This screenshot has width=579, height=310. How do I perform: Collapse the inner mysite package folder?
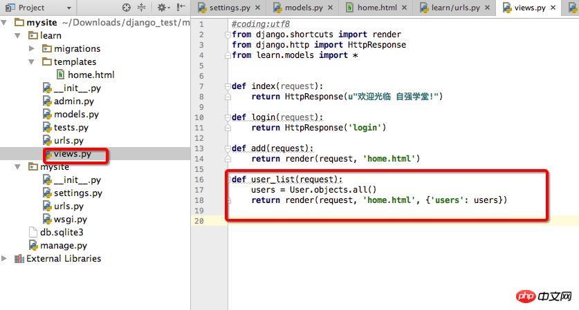pos(17,167)
